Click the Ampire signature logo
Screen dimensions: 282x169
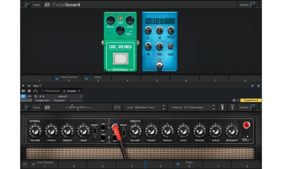[x=78, y=107]
